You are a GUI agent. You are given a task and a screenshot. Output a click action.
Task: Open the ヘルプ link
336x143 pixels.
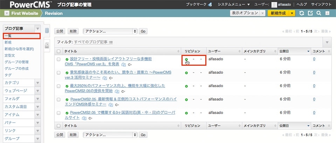coord(302,5)
